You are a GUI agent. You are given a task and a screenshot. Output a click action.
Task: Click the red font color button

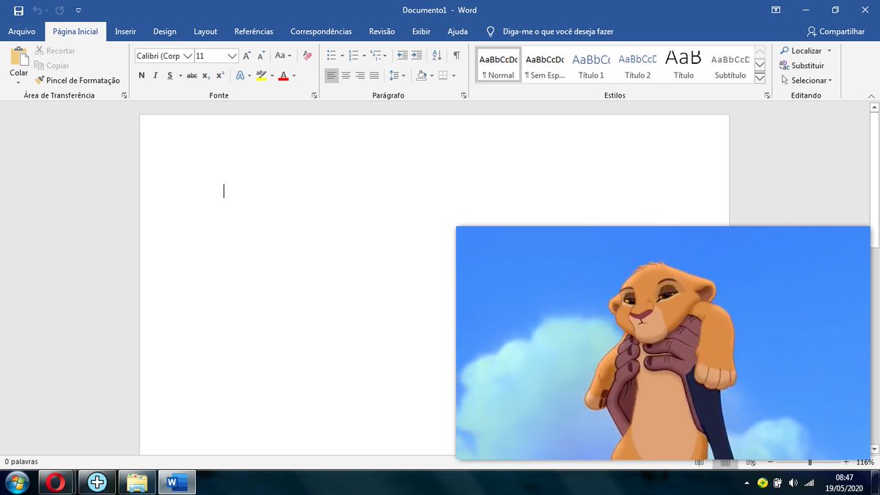click(284, 76)
